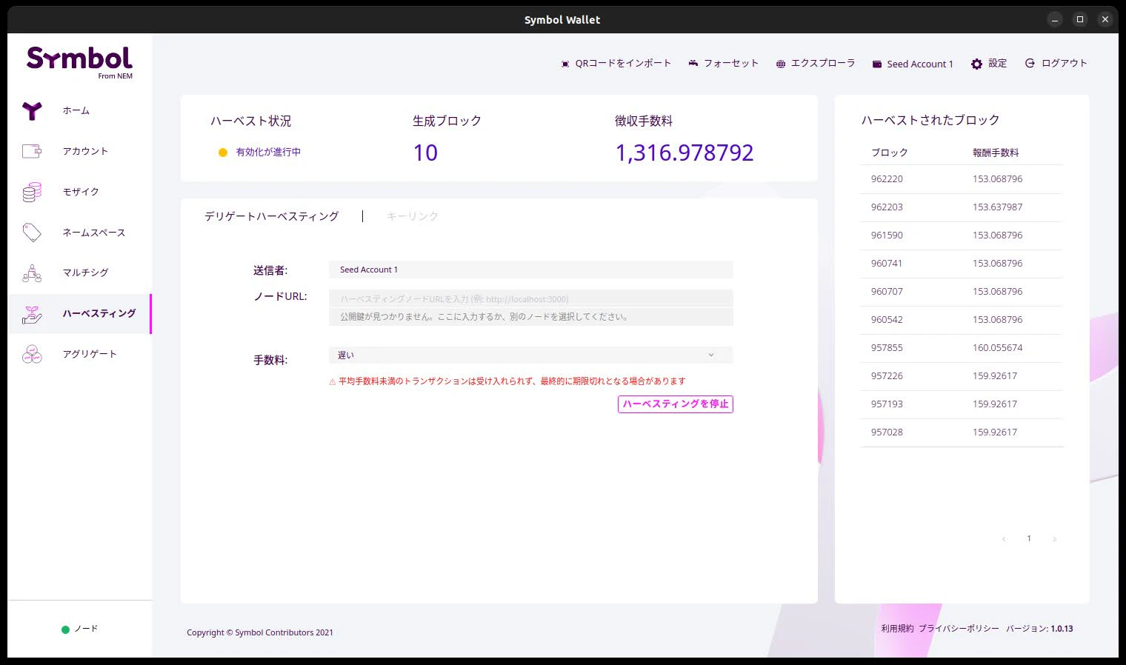Viewport: 1126px width, 665px height.
Task: Click the ノードURL input field
Action: (530, 298)
